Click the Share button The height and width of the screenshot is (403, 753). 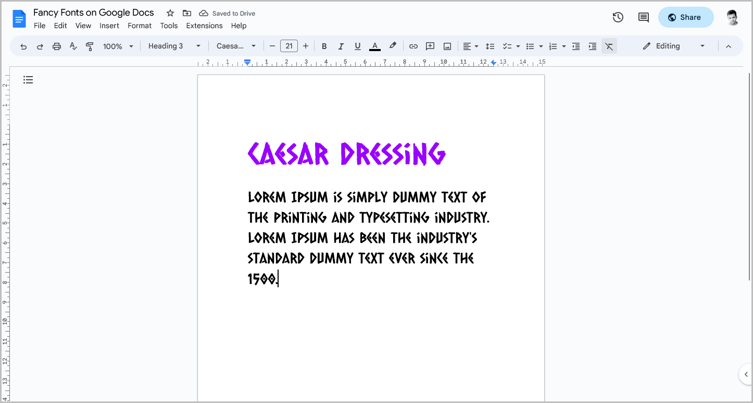point(686,17)
